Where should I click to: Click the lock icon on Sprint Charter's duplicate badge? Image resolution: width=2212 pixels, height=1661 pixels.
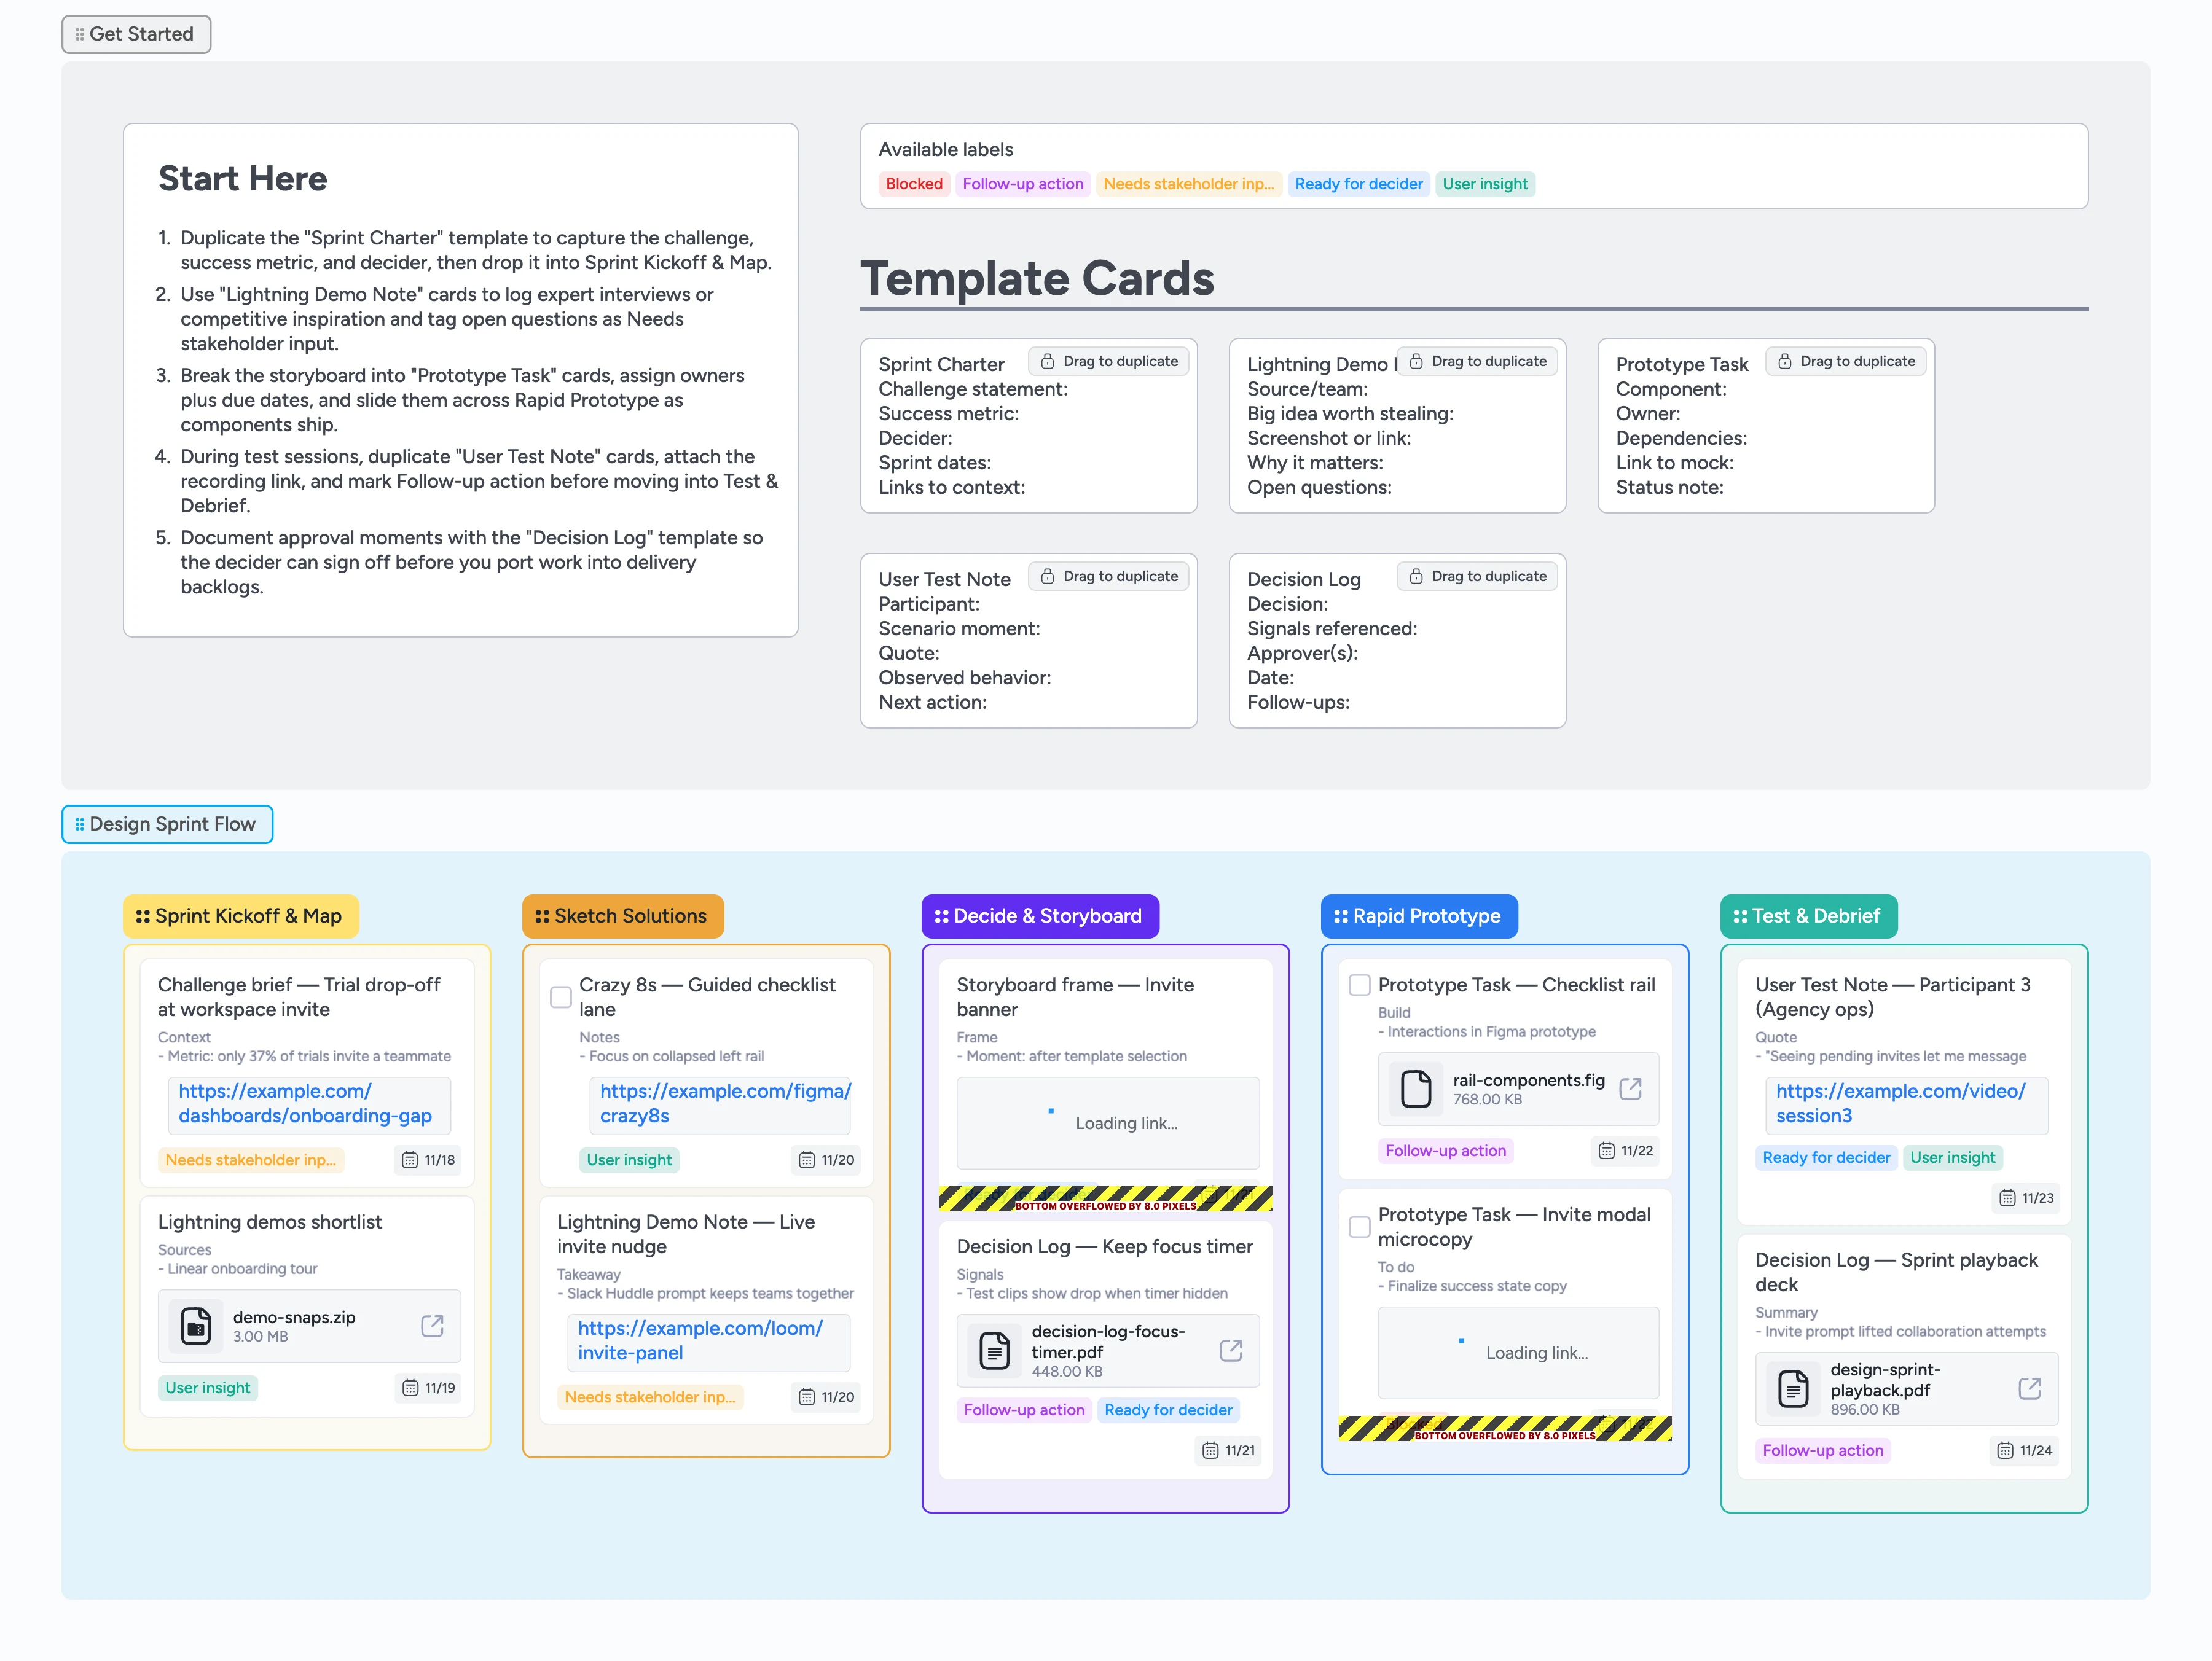click(x=1047, y=361)
